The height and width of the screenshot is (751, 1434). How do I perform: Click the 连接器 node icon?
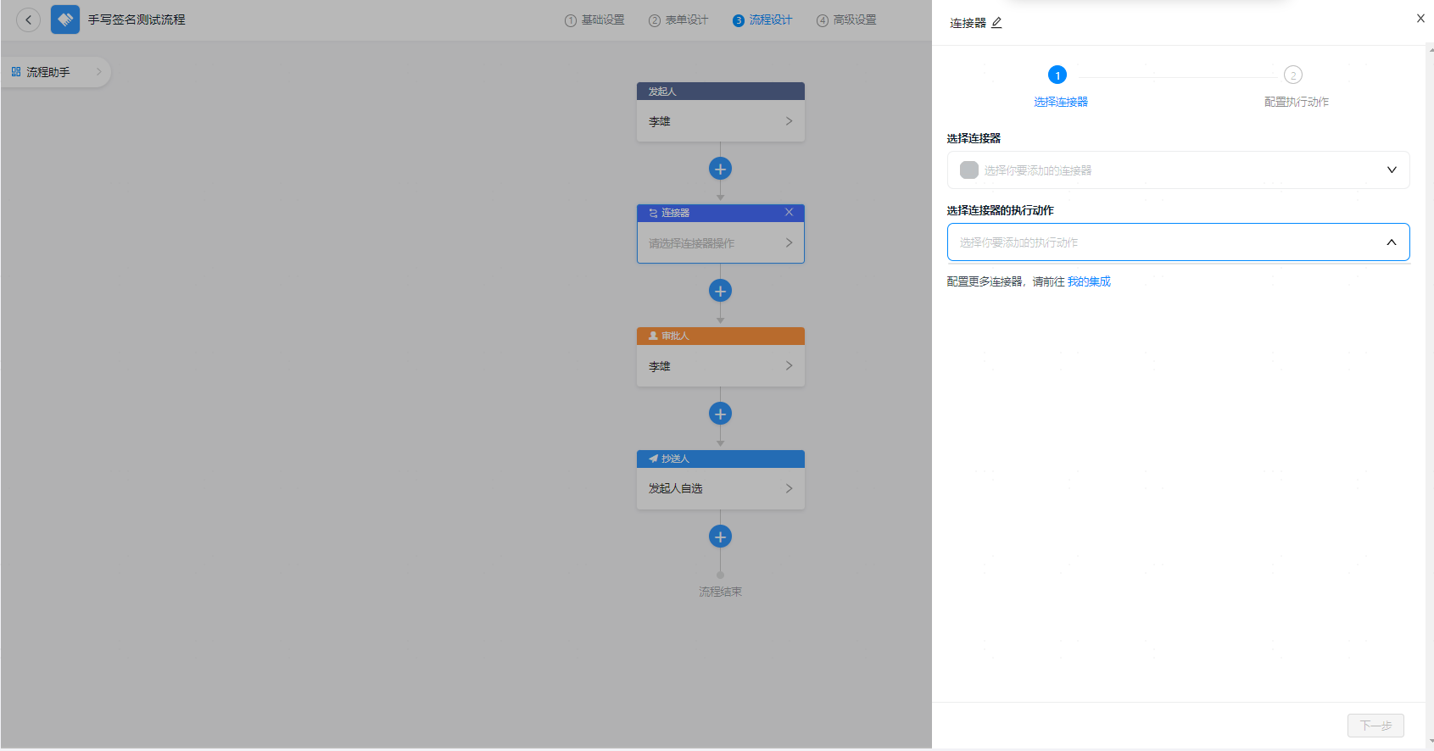pos(653,213)
